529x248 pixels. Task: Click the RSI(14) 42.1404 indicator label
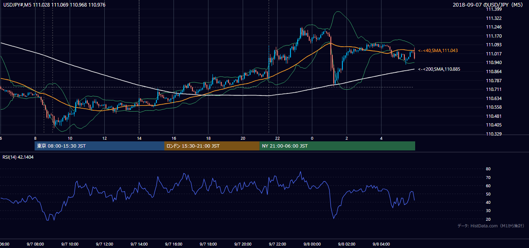[x=18, y=157]
